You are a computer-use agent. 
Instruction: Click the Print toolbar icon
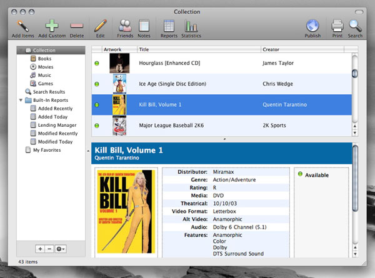click(x=337, y=26)
